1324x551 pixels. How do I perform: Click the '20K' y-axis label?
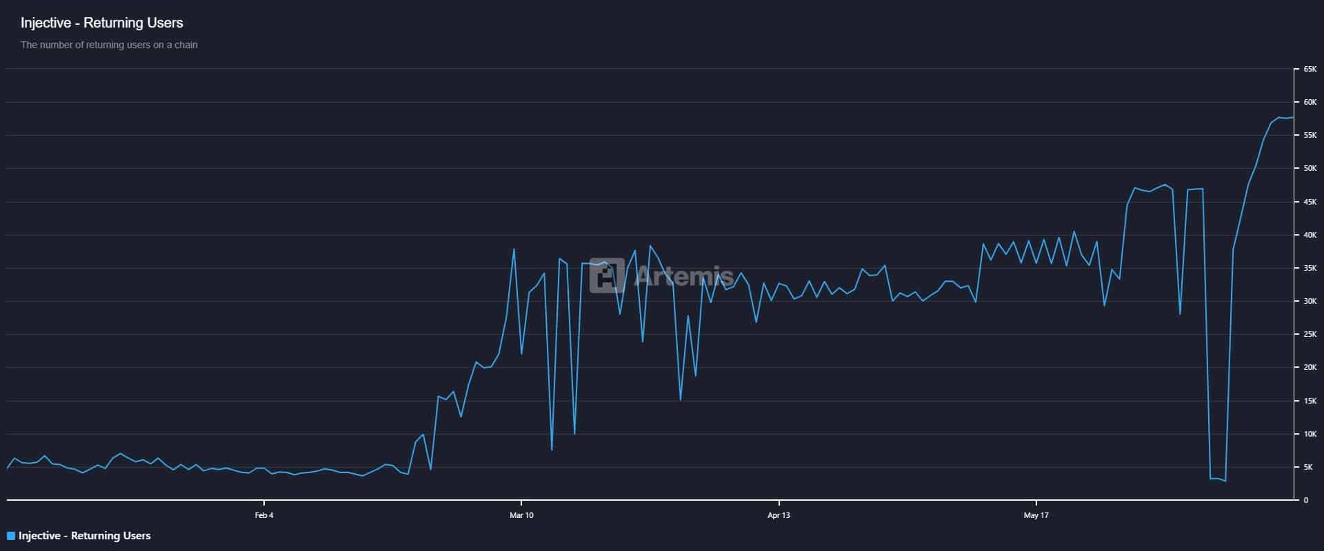[1310, 367]
